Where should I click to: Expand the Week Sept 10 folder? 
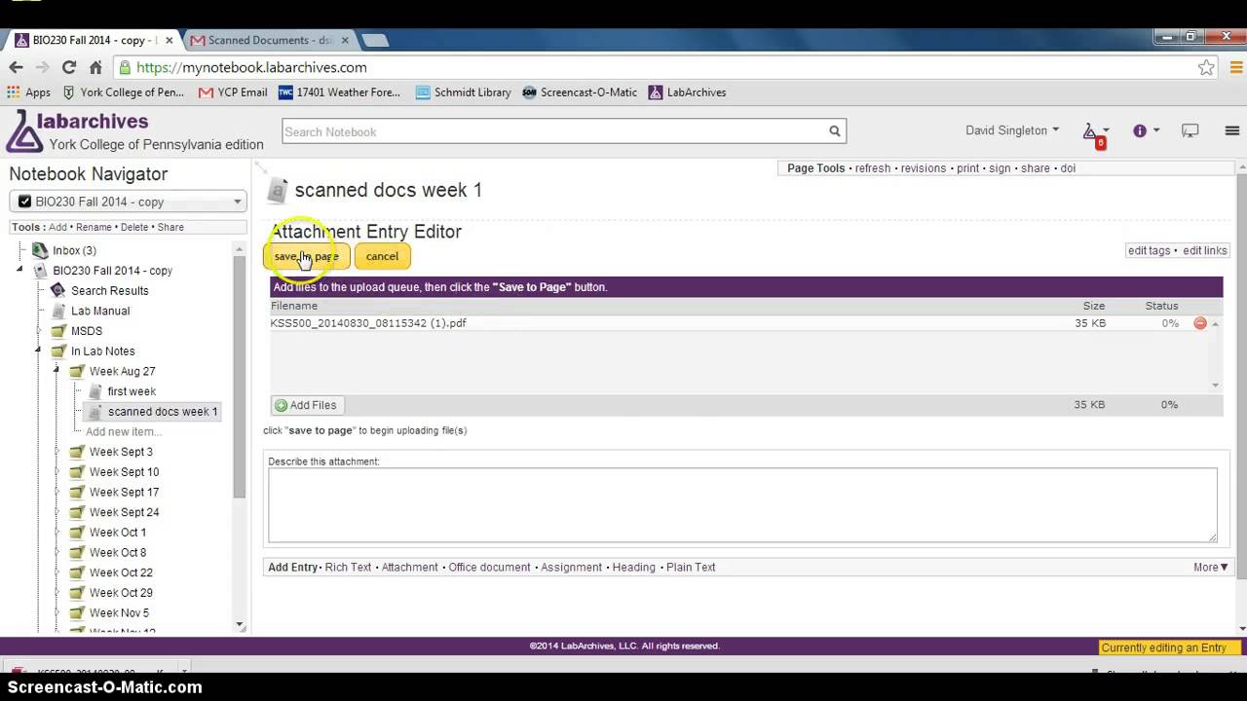(57, 472)
